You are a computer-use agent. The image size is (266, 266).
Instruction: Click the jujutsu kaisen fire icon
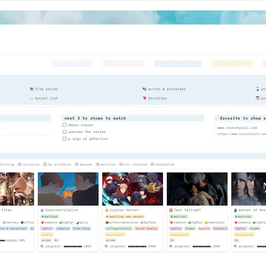(x=106, y=210)
